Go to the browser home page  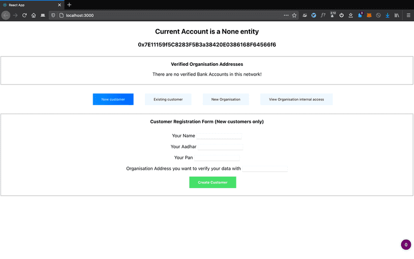34,16
